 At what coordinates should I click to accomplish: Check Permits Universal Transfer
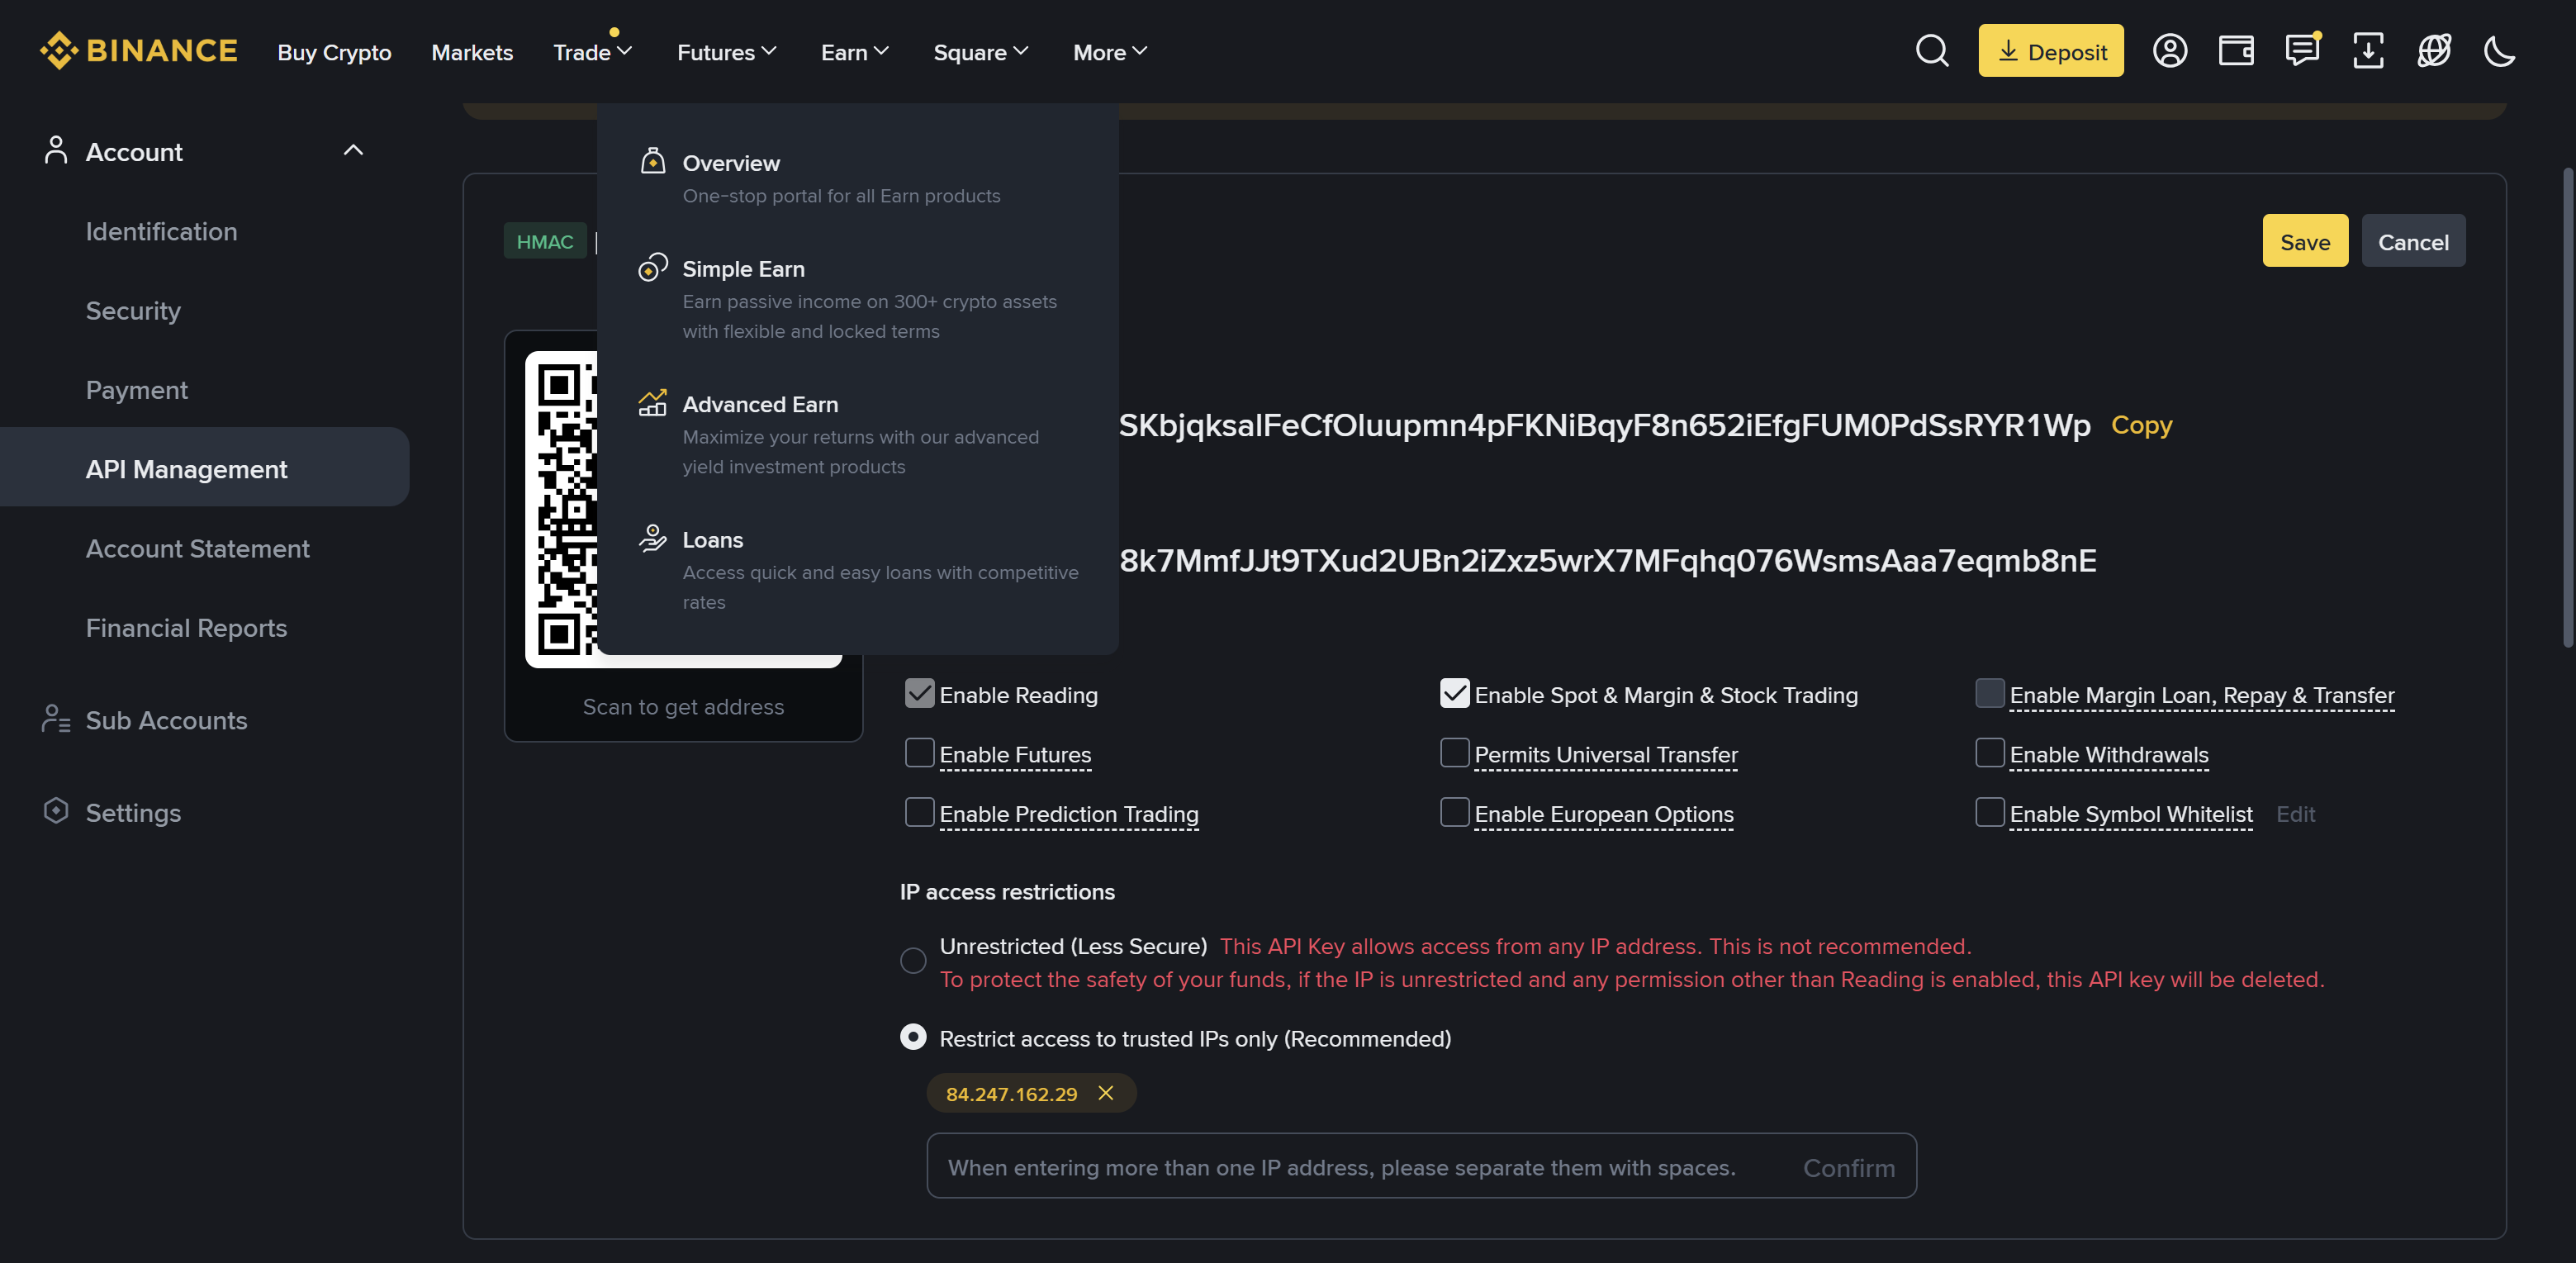(x=1454, y=752)
